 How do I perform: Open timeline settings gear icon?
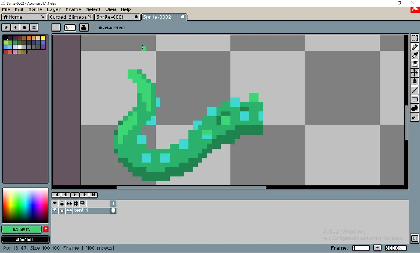[x=76, y=203]
